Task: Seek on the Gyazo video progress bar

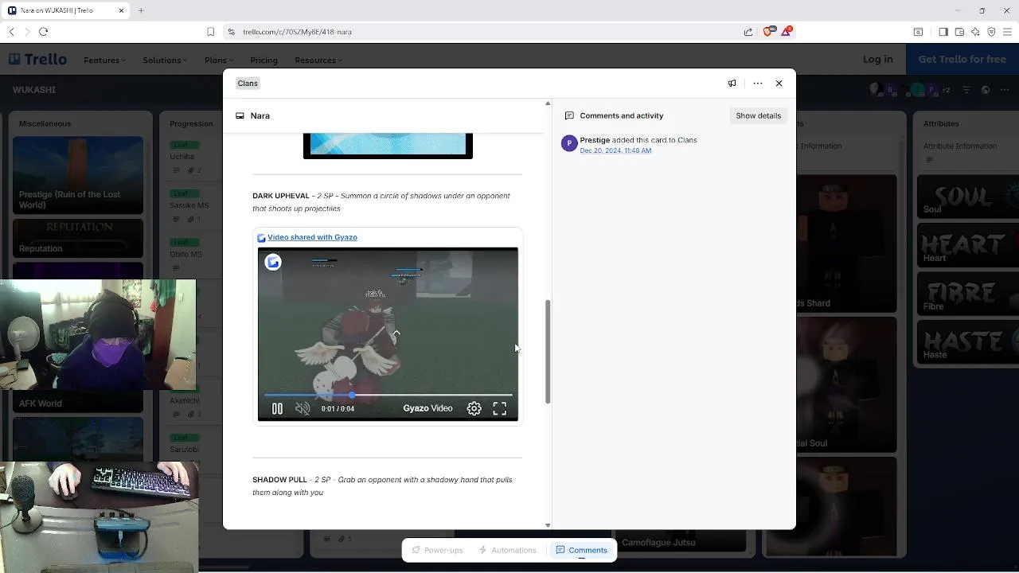Action: (x=388, y=395)
